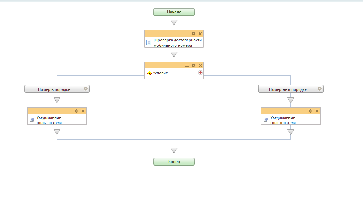Open settings of Номер в порядке branch
This screenshot has width=363, height=198.
click(86, 89)
